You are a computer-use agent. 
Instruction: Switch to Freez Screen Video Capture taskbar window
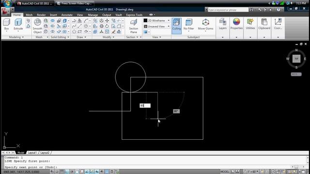[75, 3]
